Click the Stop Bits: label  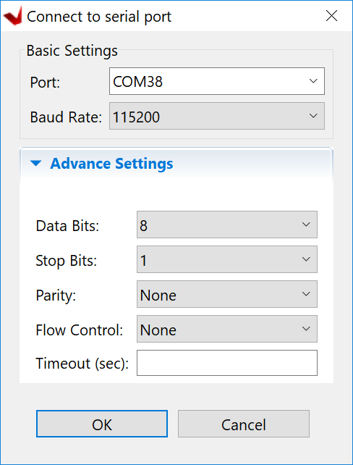(67, 261)
